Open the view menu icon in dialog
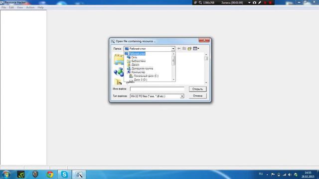 tap(196, 49)
